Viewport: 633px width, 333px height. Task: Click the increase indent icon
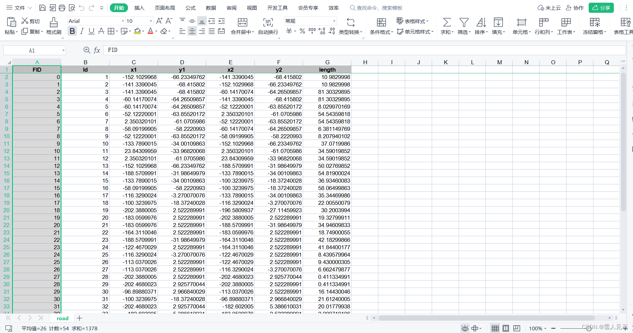[x=221, y=21]
